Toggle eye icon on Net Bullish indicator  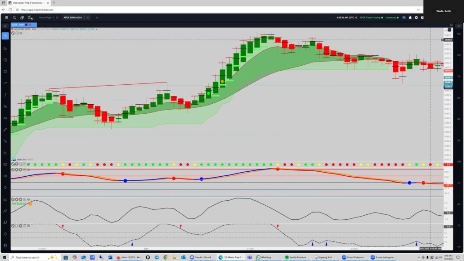28,199
